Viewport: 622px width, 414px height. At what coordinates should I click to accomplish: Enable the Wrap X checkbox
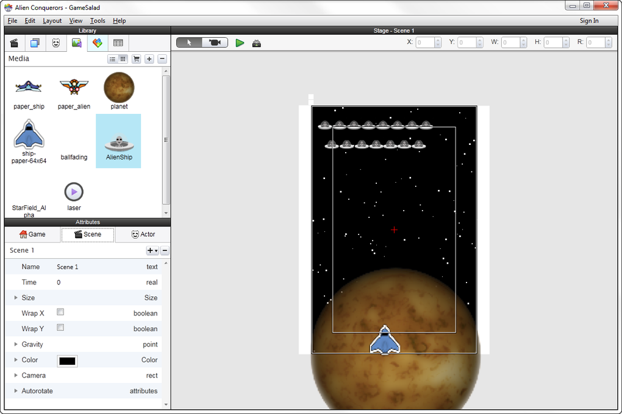[60, 312]
